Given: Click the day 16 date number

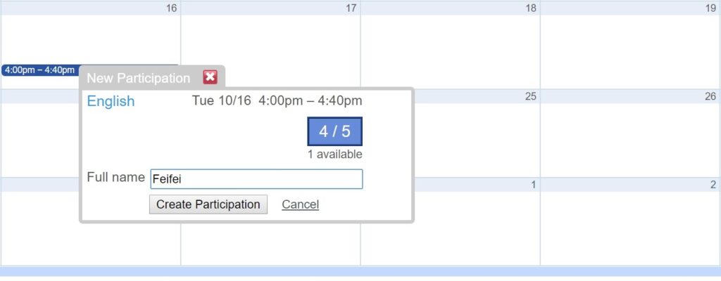Looking at the screenshot, I should tap(171, 8).
